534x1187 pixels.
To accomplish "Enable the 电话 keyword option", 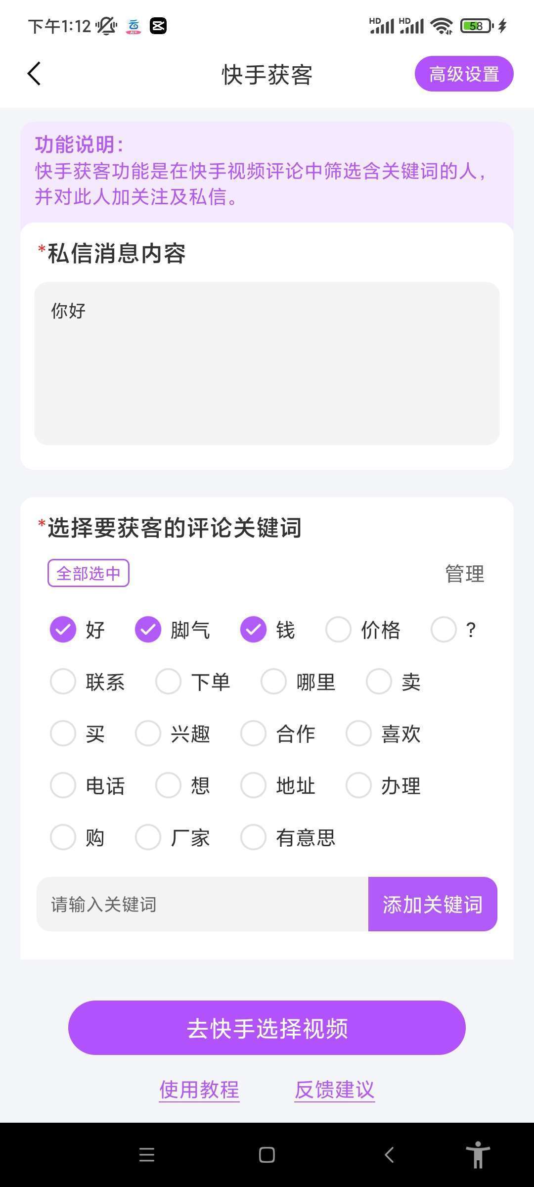I will coord(63,785).
